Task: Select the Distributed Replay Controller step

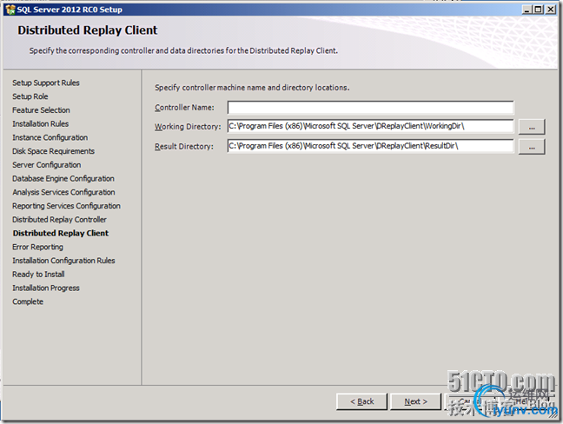Action: 59,219
